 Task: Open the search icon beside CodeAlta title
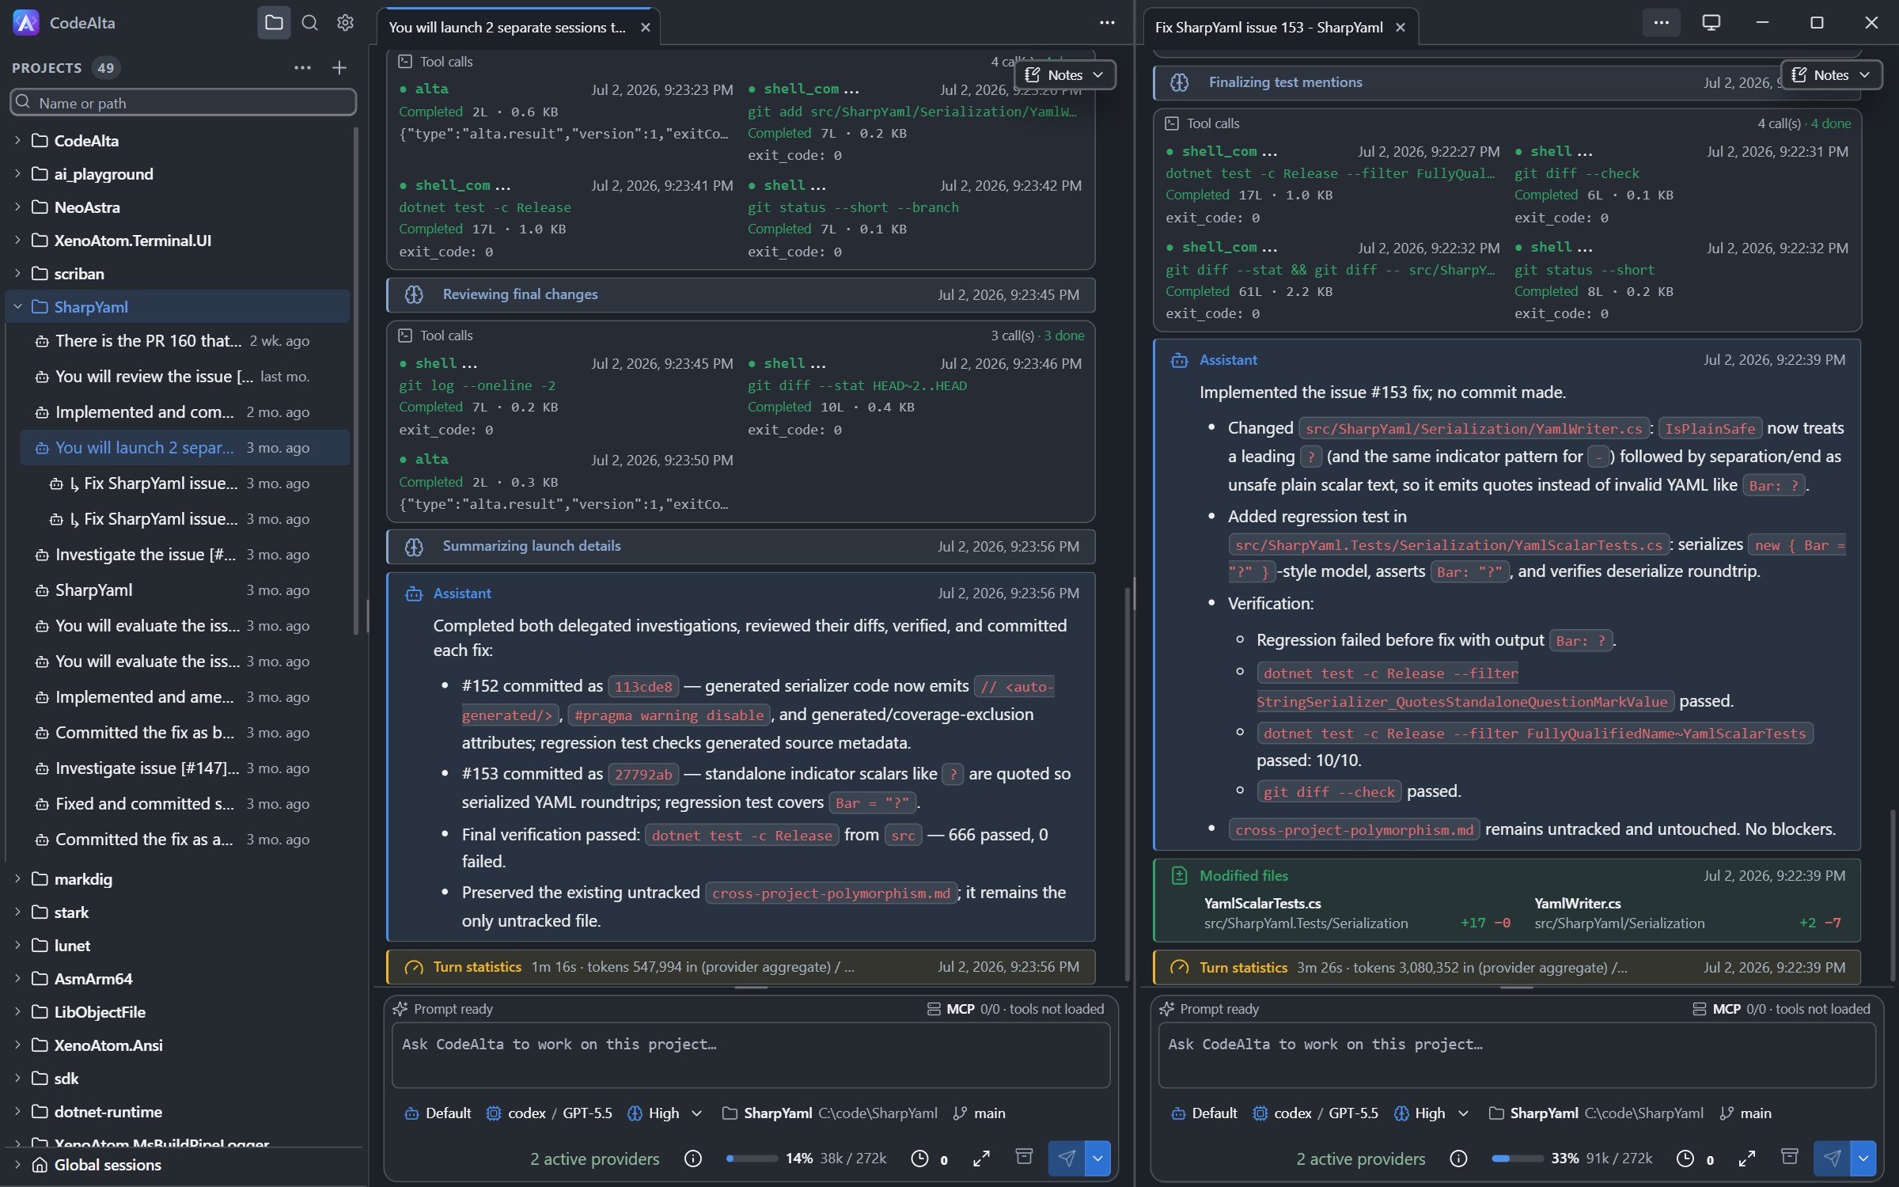310,23
